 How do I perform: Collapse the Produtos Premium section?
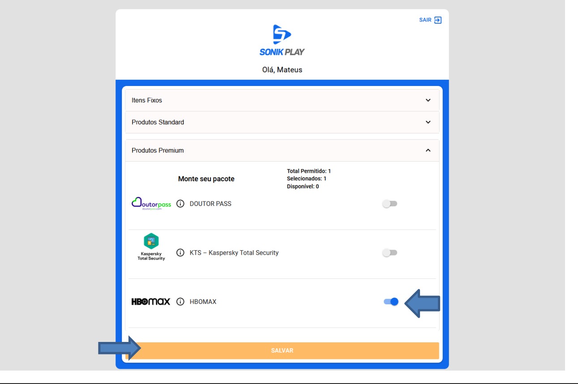pyautogui.click(x=282, y=150)
